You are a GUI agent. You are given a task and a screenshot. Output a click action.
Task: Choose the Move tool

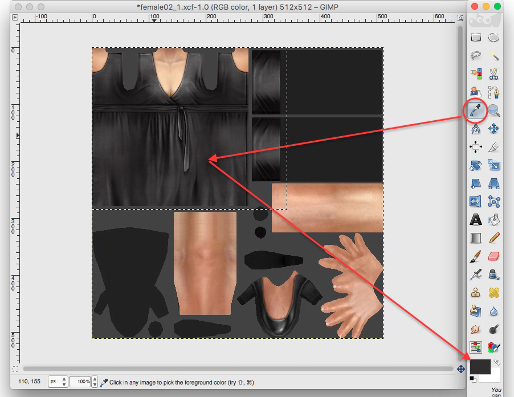[x=493, y=129]
